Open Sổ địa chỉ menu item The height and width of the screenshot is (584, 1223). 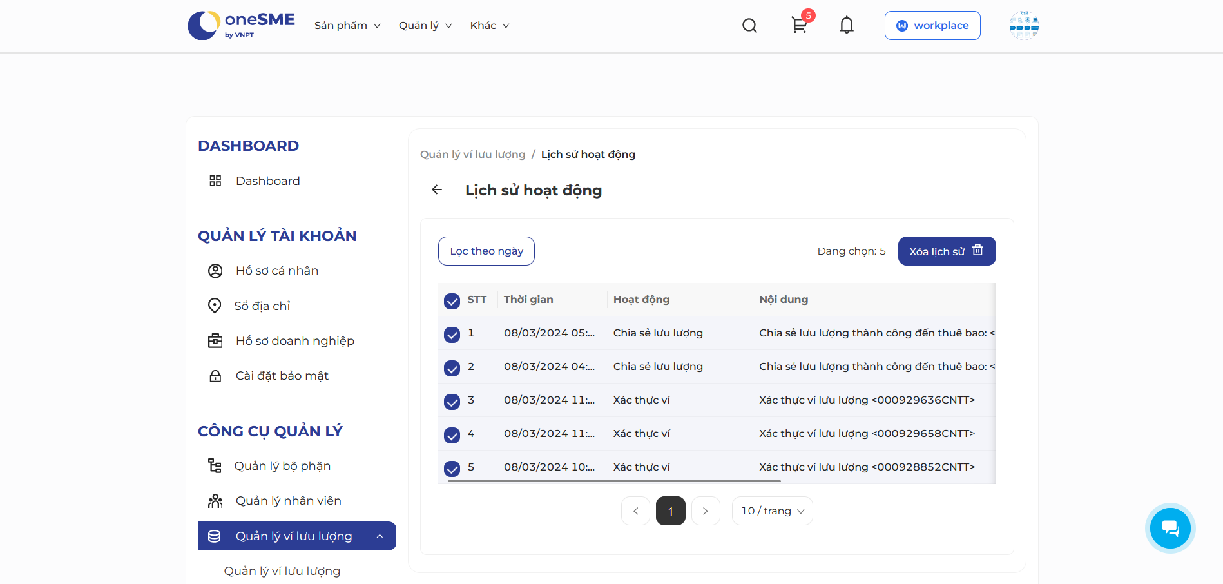(x=262, y=306)
